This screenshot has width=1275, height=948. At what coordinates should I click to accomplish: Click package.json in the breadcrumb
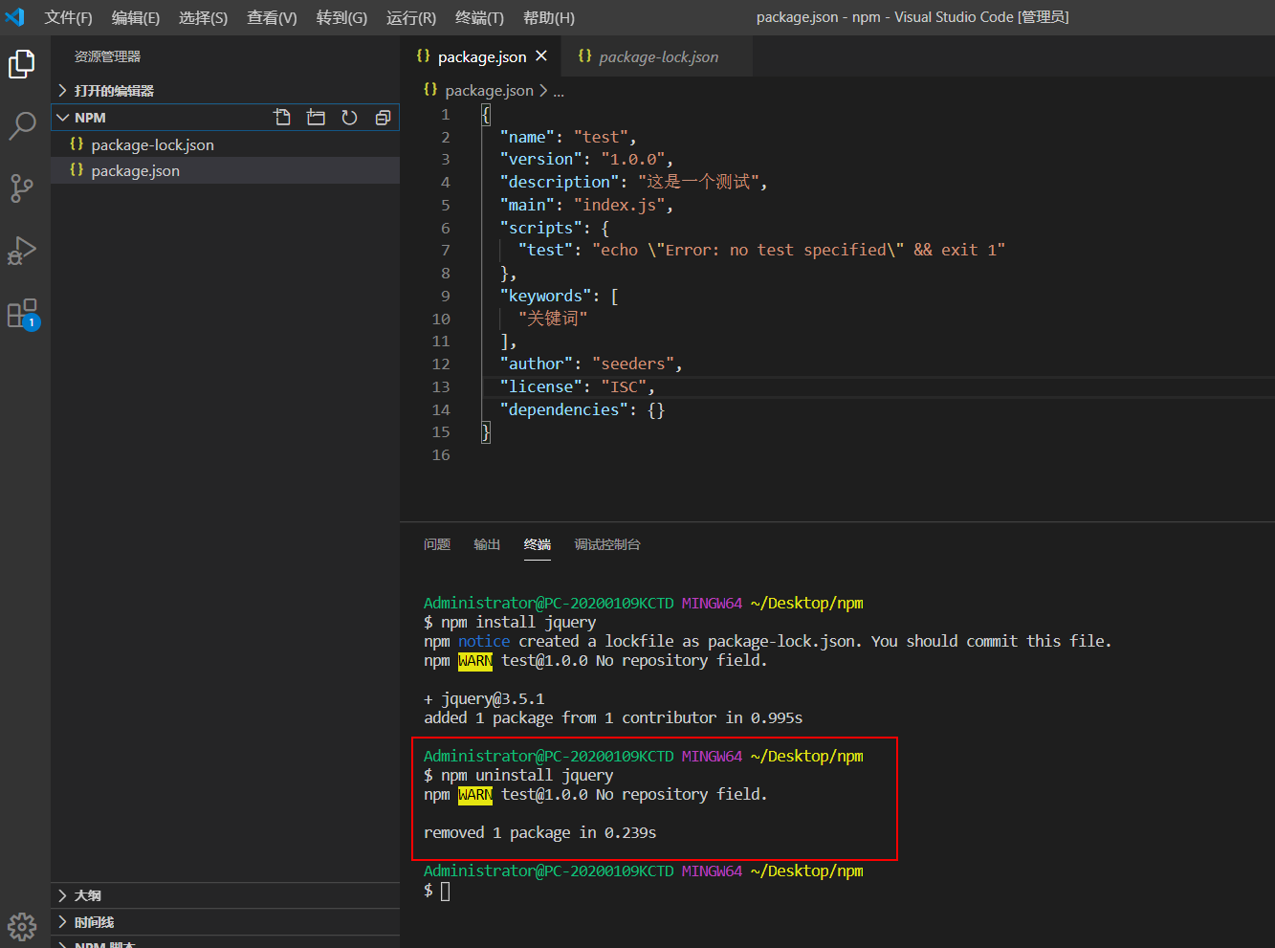pyautogui.click(x=489, y=90)
